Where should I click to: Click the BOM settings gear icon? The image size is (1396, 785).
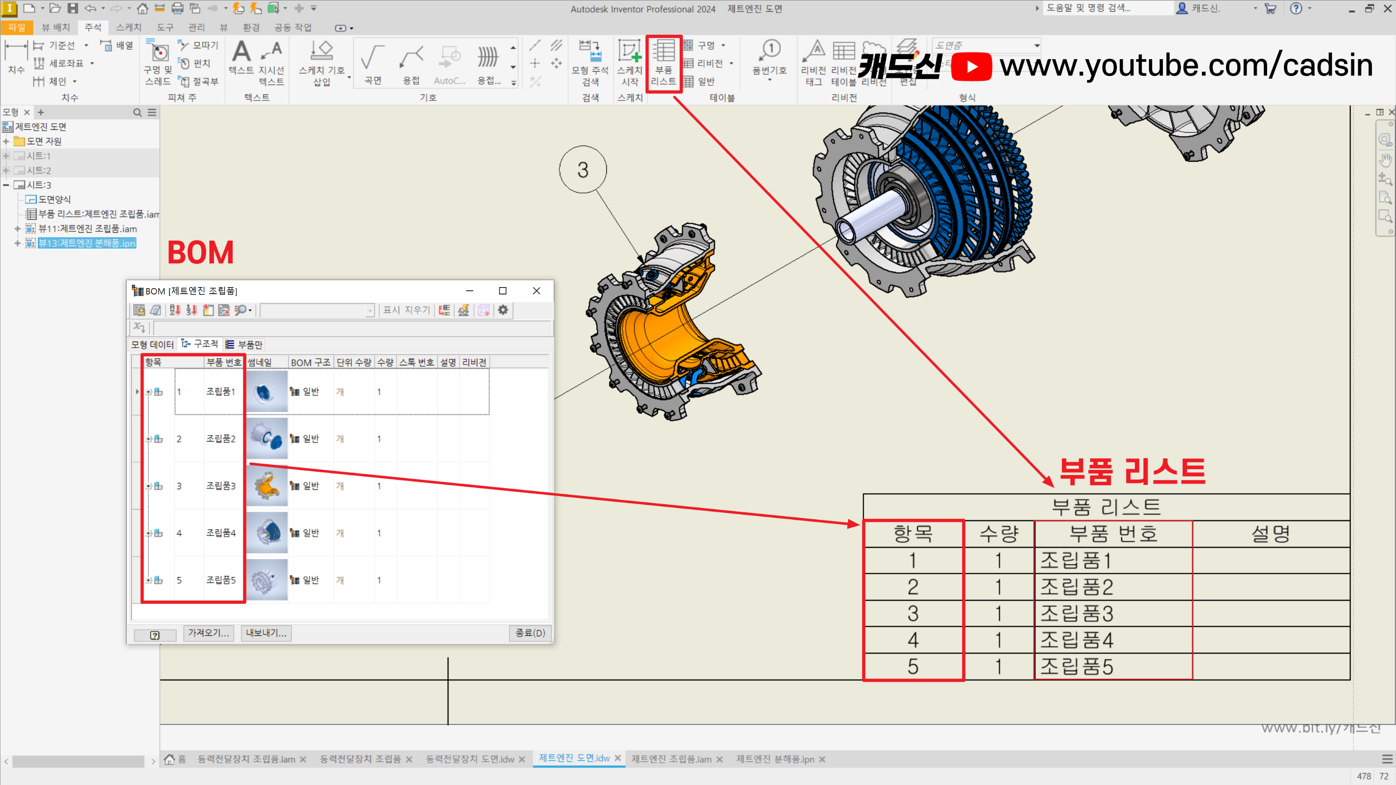[503, 310]
